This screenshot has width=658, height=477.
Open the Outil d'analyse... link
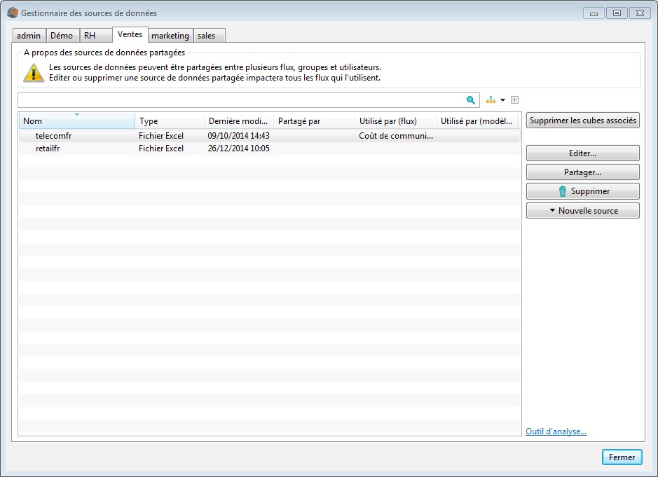click(556, 431)
